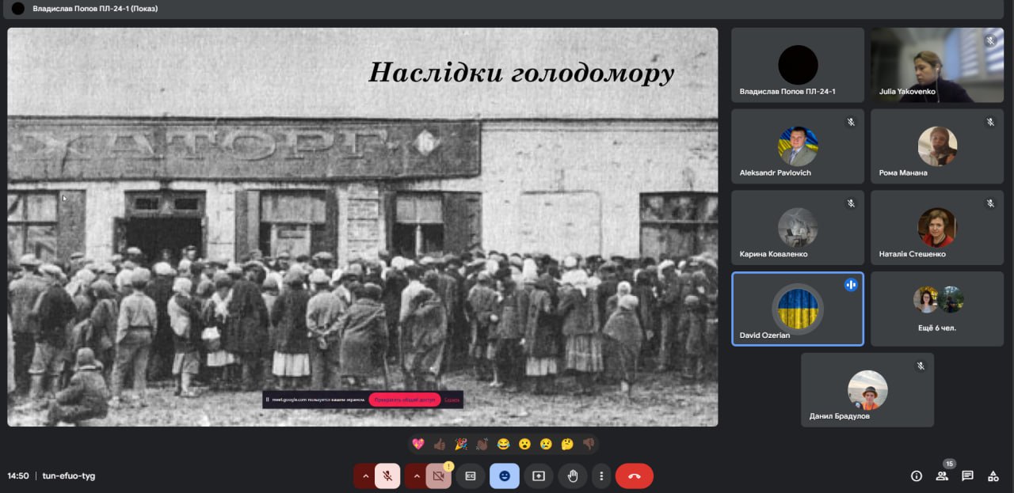Raise your hand

(x=573, y=476)
